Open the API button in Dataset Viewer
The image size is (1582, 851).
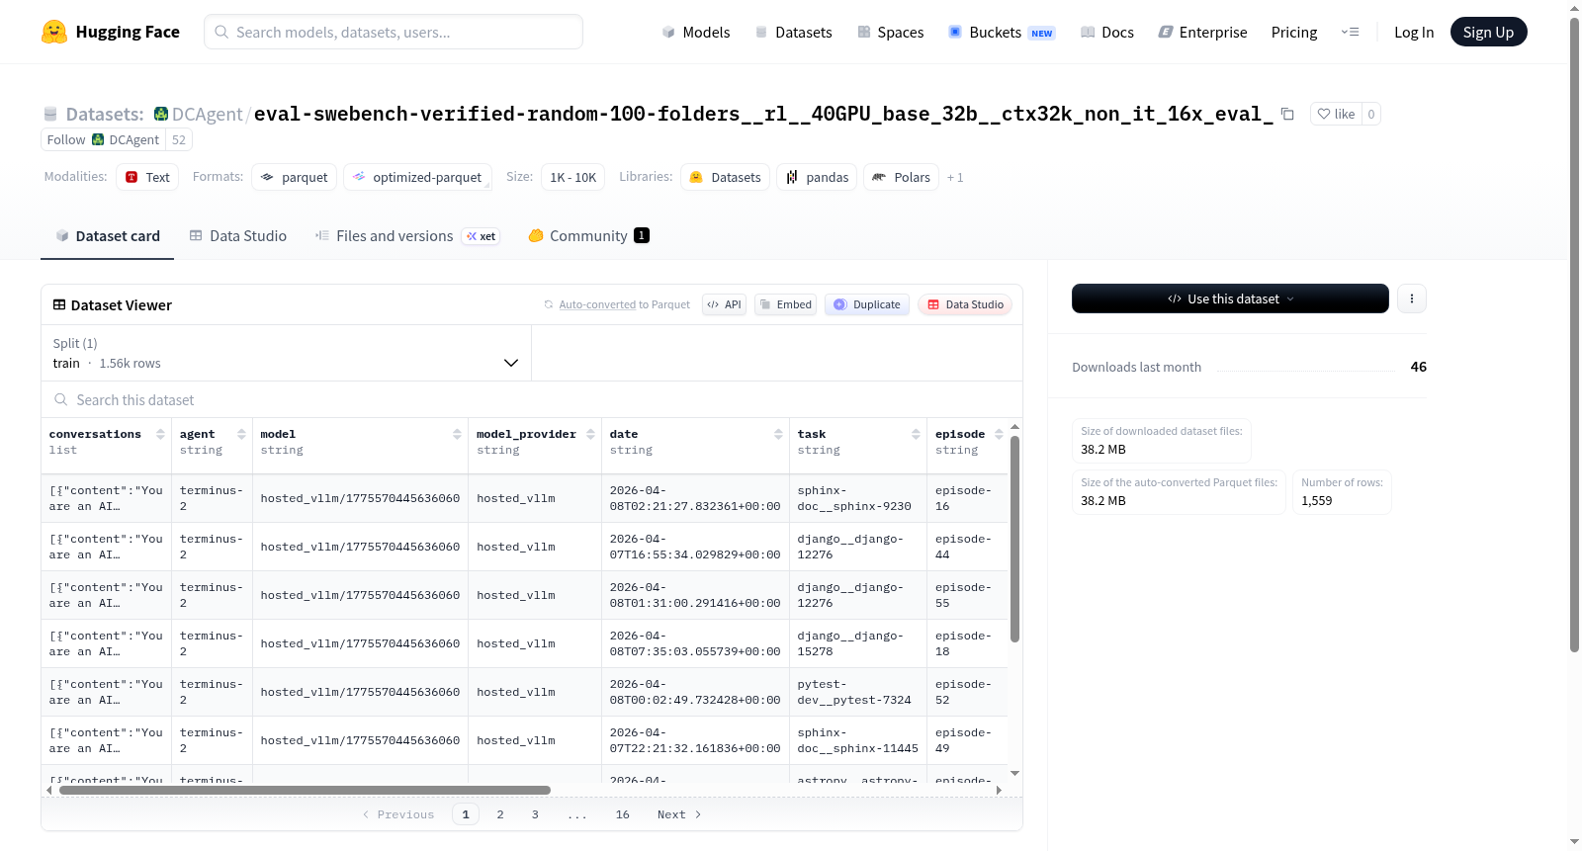tap(724, 304)
